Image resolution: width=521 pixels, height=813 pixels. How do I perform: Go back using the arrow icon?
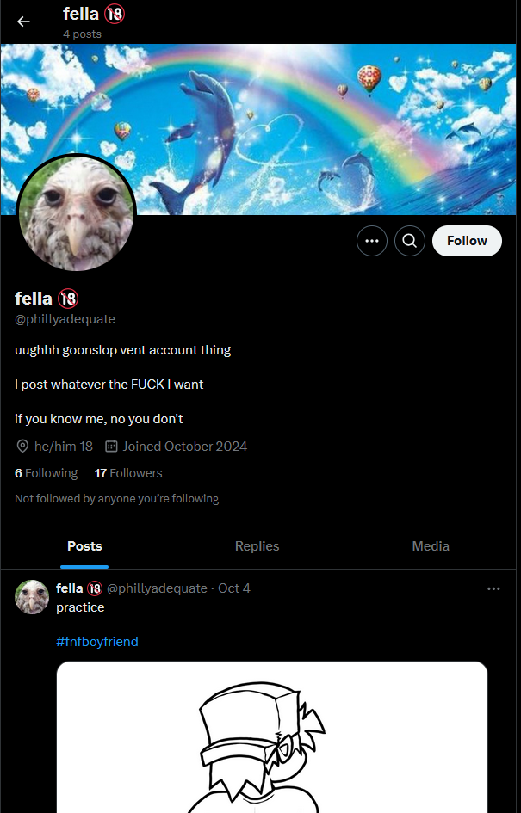click(23, 22)
